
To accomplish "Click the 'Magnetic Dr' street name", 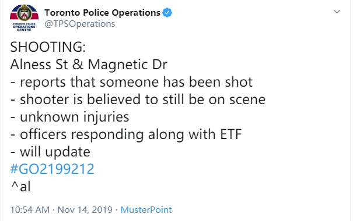I will (x=127, y=65).
